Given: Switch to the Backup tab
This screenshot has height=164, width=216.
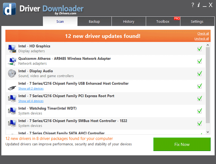Looking at the screenshot, I should pyautogui.click(x=94, y=22).
